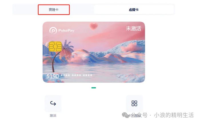Click the pink heart cloud on the card
This screenshot has height=123, width=200.
pos(94,26)
